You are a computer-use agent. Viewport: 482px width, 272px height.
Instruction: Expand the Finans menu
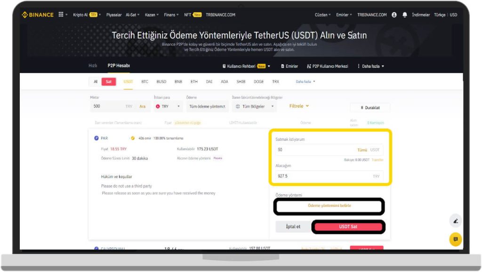[x=171, y=15]
